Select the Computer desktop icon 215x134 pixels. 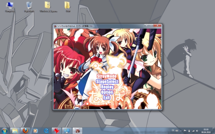[10, 7]
